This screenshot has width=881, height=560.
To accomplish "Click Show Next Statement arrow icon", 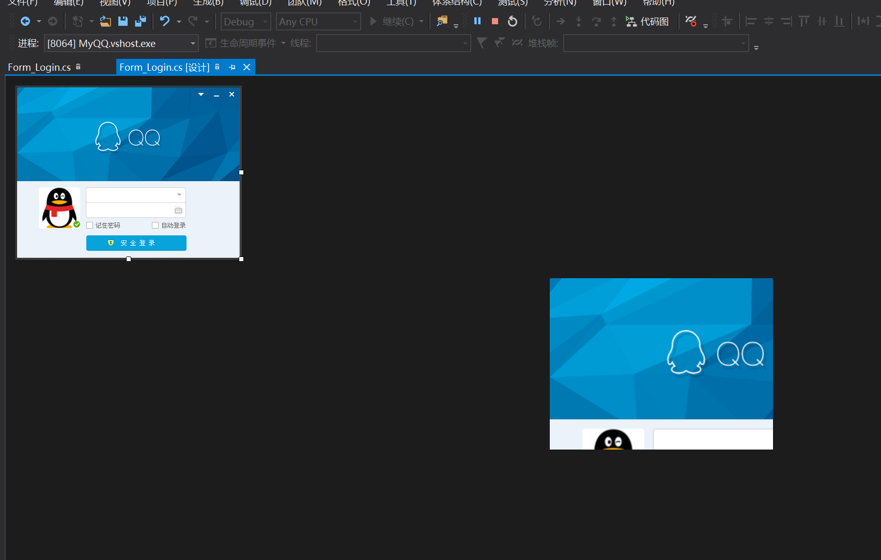I will [561, 21].
